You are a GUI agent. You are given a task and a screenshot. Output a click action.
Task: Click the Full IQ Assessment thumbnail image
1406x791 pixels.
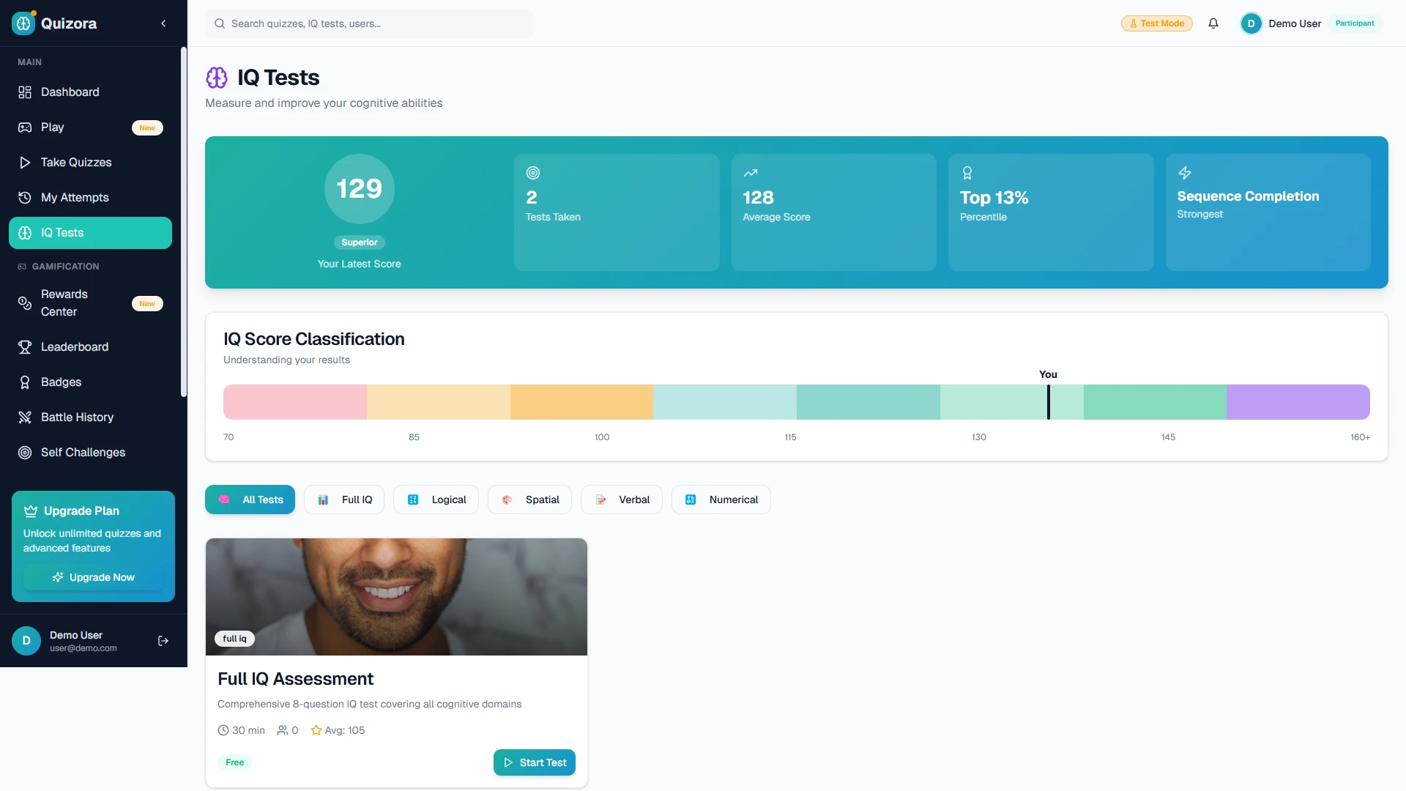[x=396, y=597]
